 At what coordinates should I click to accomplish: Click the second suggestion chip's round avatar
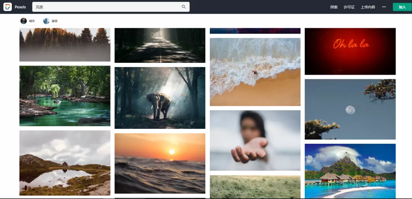pyautogui.click(x=46, y=21)
